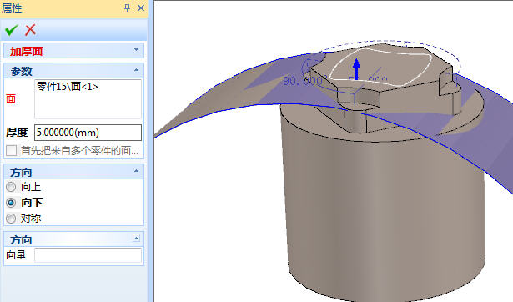This screenshot has width=513, height=302.
Task: Collapse the 方向 vector section
Action: (x=137, y=239)
